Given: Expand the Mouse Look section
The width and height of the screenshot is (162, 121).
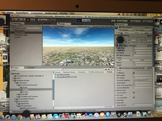Looking at the screenshot, I should click(x=116, y=90).
